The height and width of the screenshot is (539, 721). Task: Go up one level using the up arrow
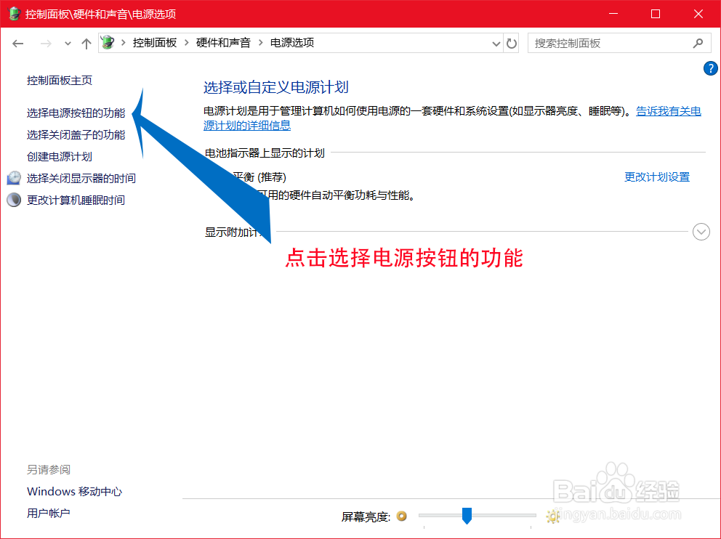pos(86,43)
